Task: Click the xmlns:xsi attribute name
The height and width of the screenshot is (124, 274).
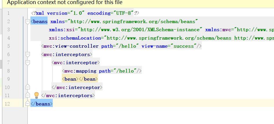Action: [x=62, y=30]
